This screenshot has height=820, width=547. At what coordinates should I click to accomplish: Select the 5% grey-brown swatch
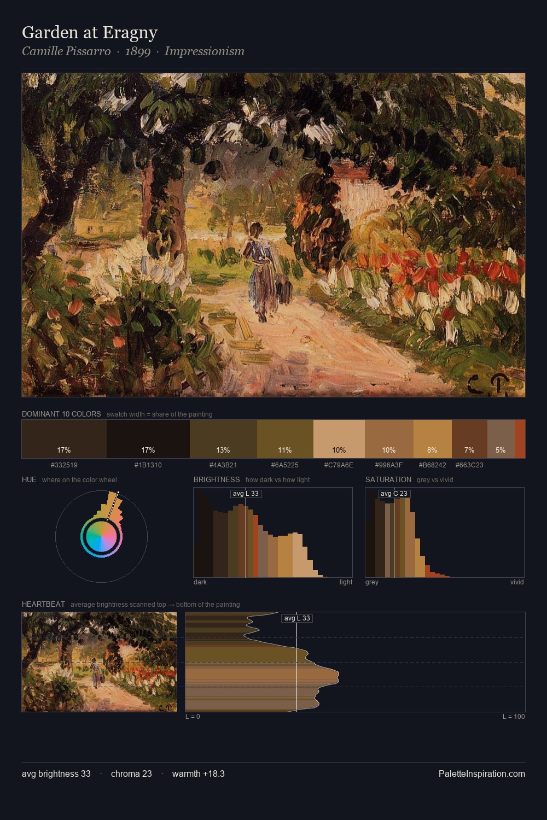[501, 439]
